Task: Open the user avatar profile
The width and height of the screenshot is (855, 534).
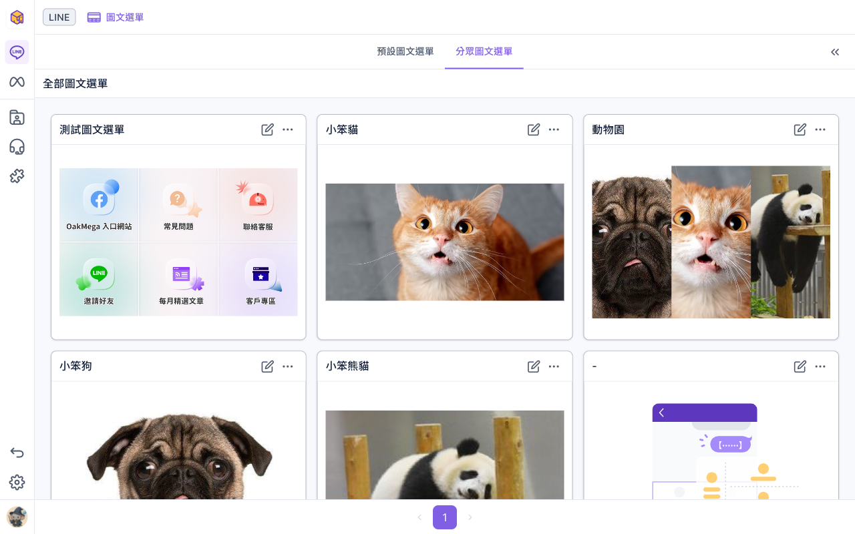Action: 17,517
